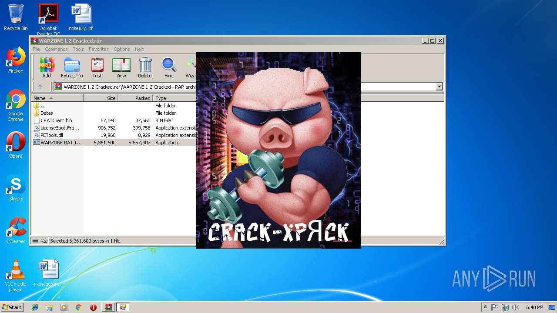Click the 37,560 packed size cell
Viewport: 557px width, 313px height.
click(x=143, y=120)
